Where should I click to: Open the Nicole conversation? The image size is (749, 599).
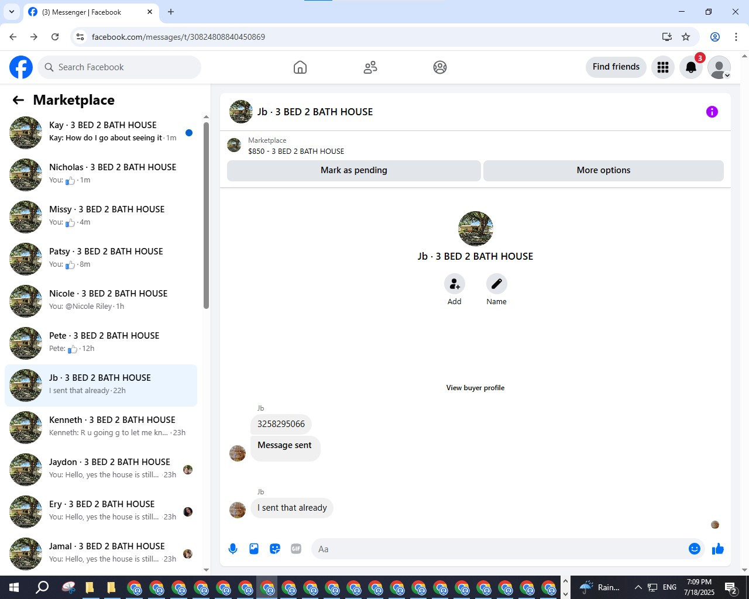[101, 301]
